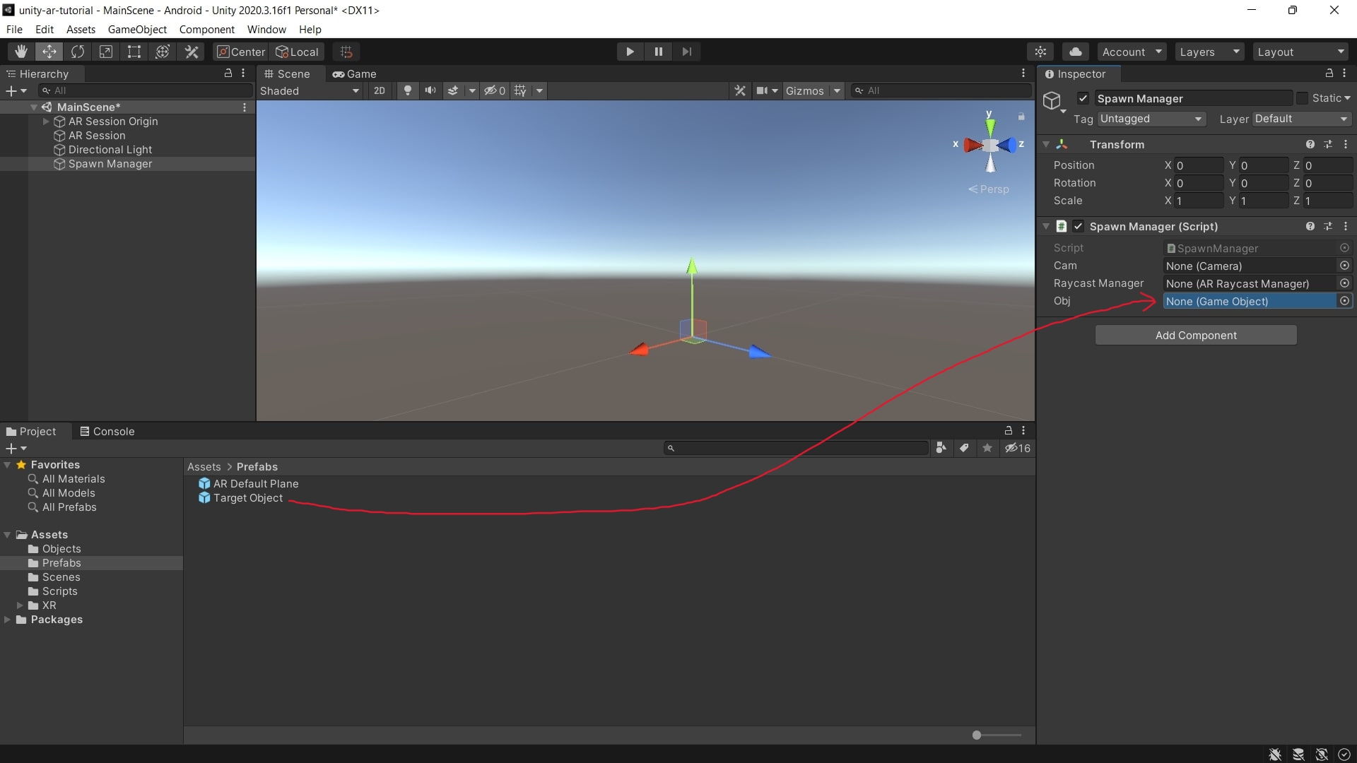Toggle scene grid visibility icon
Screen dimensions: 1357x763
tap(520, 90)
